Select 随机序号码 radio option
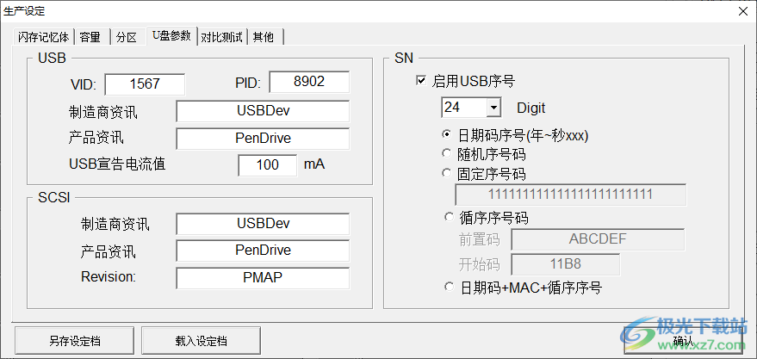This screenshot has height=359, width=757. coord(448,154)
